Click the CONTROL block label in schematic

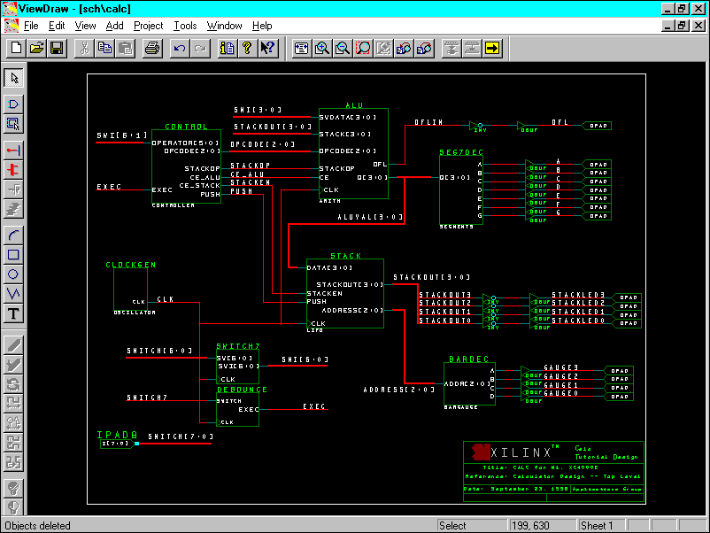(187, 127)
